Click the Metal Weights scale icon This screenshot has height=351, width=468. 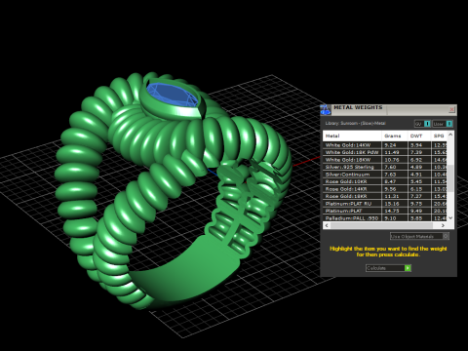point(326,110)
